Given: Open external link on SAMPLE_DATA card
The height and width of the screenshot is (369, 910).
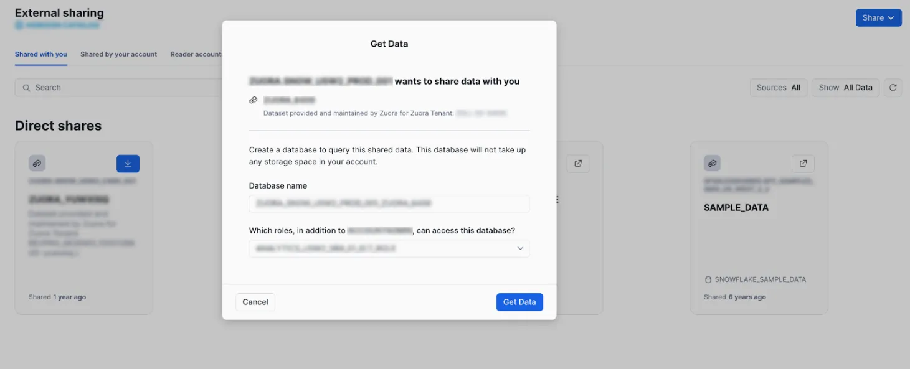Looking at the screenshot, I should [x=803, y=164].
